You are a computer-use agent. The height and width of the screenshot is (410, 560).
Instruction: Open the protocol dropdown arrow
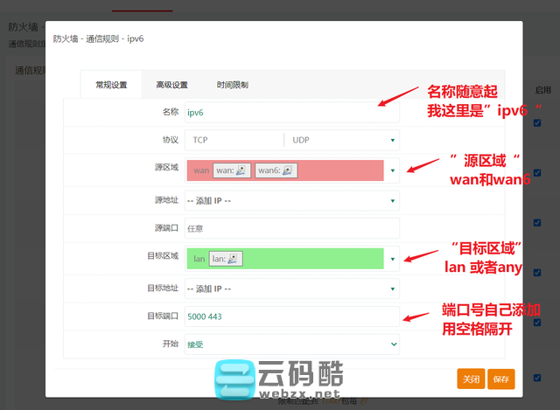(392, 140)
